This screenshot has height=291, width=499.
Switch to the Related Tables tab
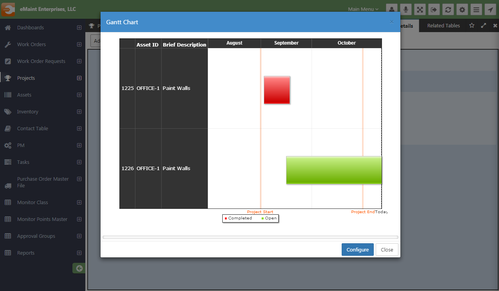coord(443,25)
